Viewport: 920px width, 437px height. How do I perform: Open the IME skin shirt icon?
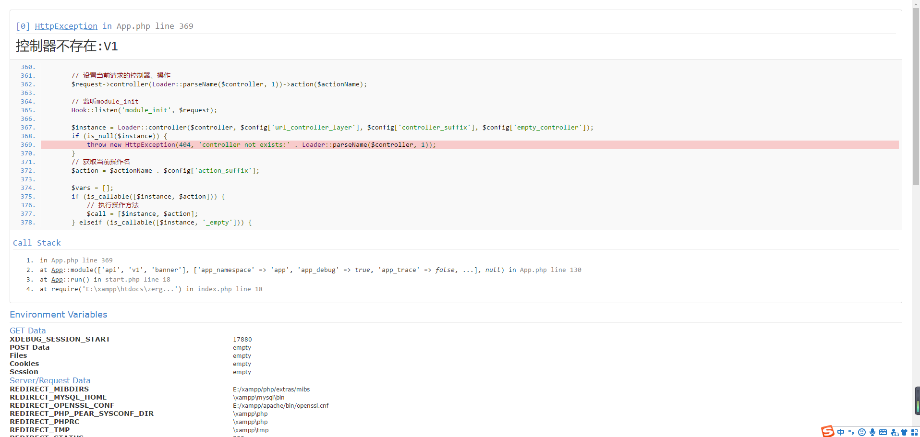point(904,432)
